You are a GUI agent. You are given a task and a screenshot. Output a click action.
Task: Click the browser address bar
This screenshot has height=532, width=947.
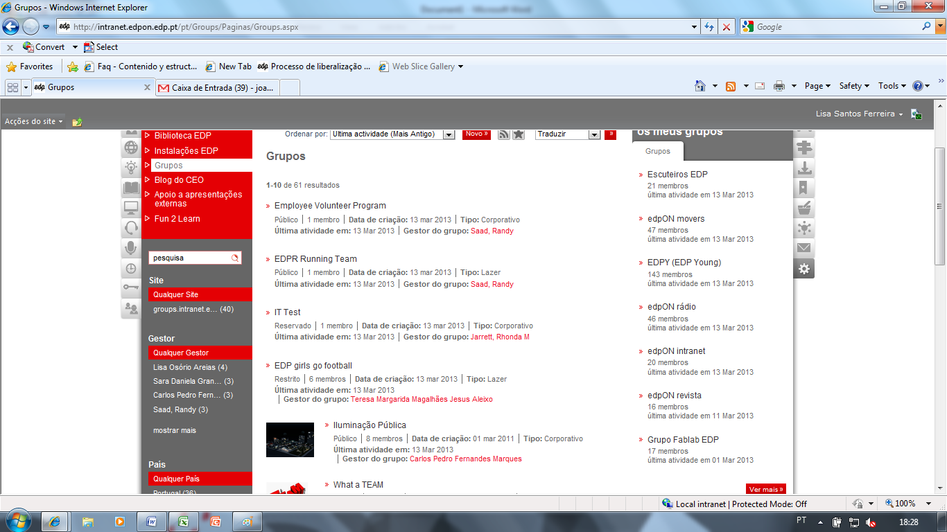coord(379,27)
